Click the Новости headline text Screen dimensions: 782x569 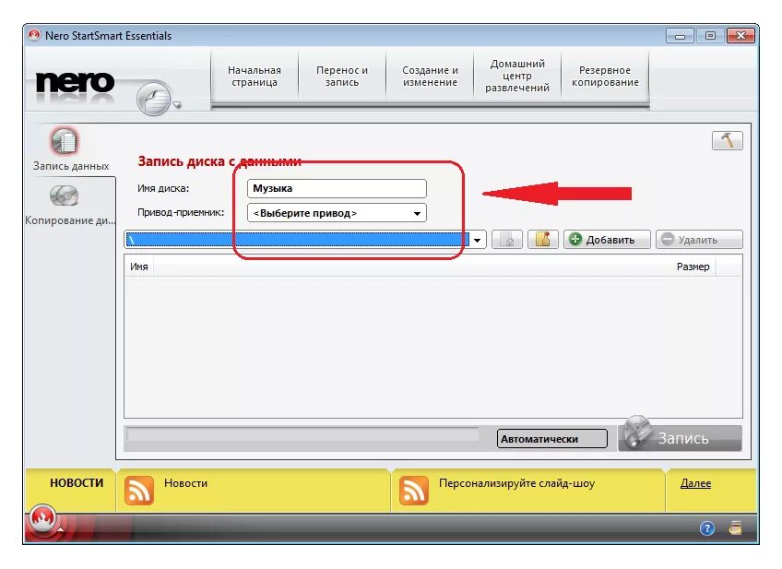(185, 483)
